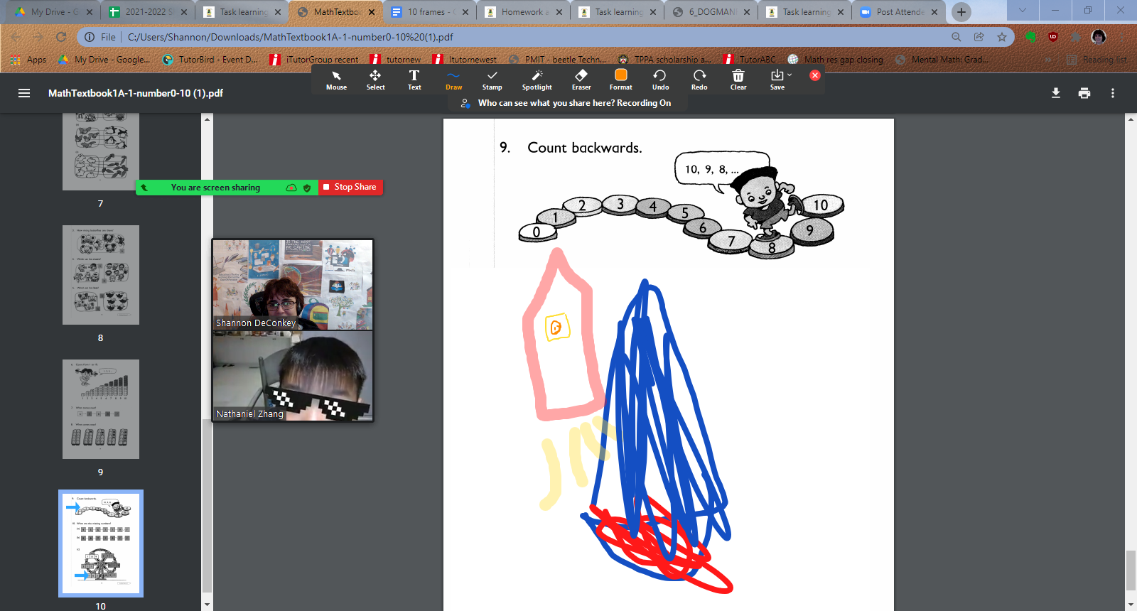
Task: Open Mental Math bookmark
Action: click(x=942, y=60)
